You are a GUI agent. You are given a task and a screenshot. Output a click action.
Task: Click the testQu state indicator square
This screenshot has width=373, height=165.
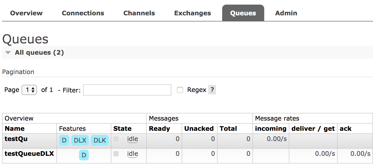[x=116, y=139]
